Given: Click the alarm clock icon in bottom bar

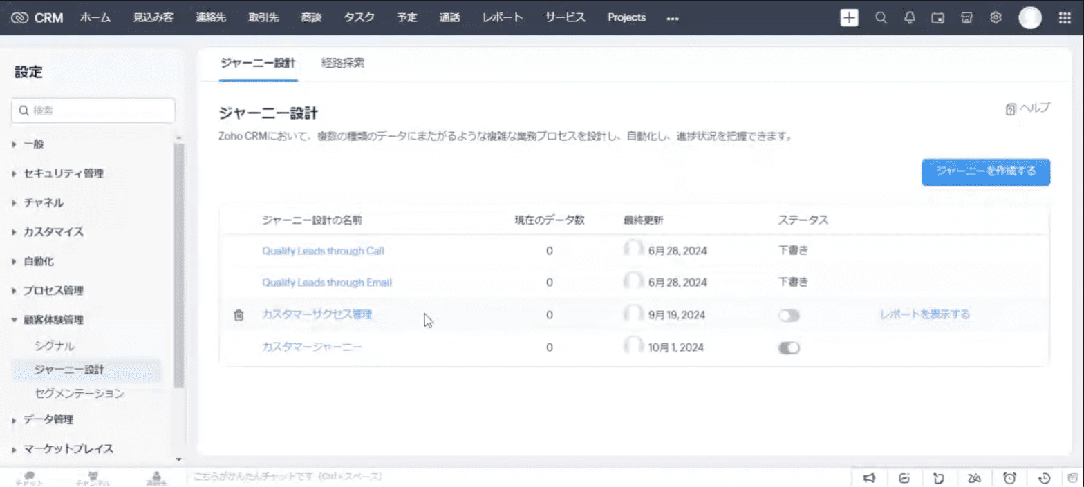Looking at the screenshot, I should [1009, 477].
